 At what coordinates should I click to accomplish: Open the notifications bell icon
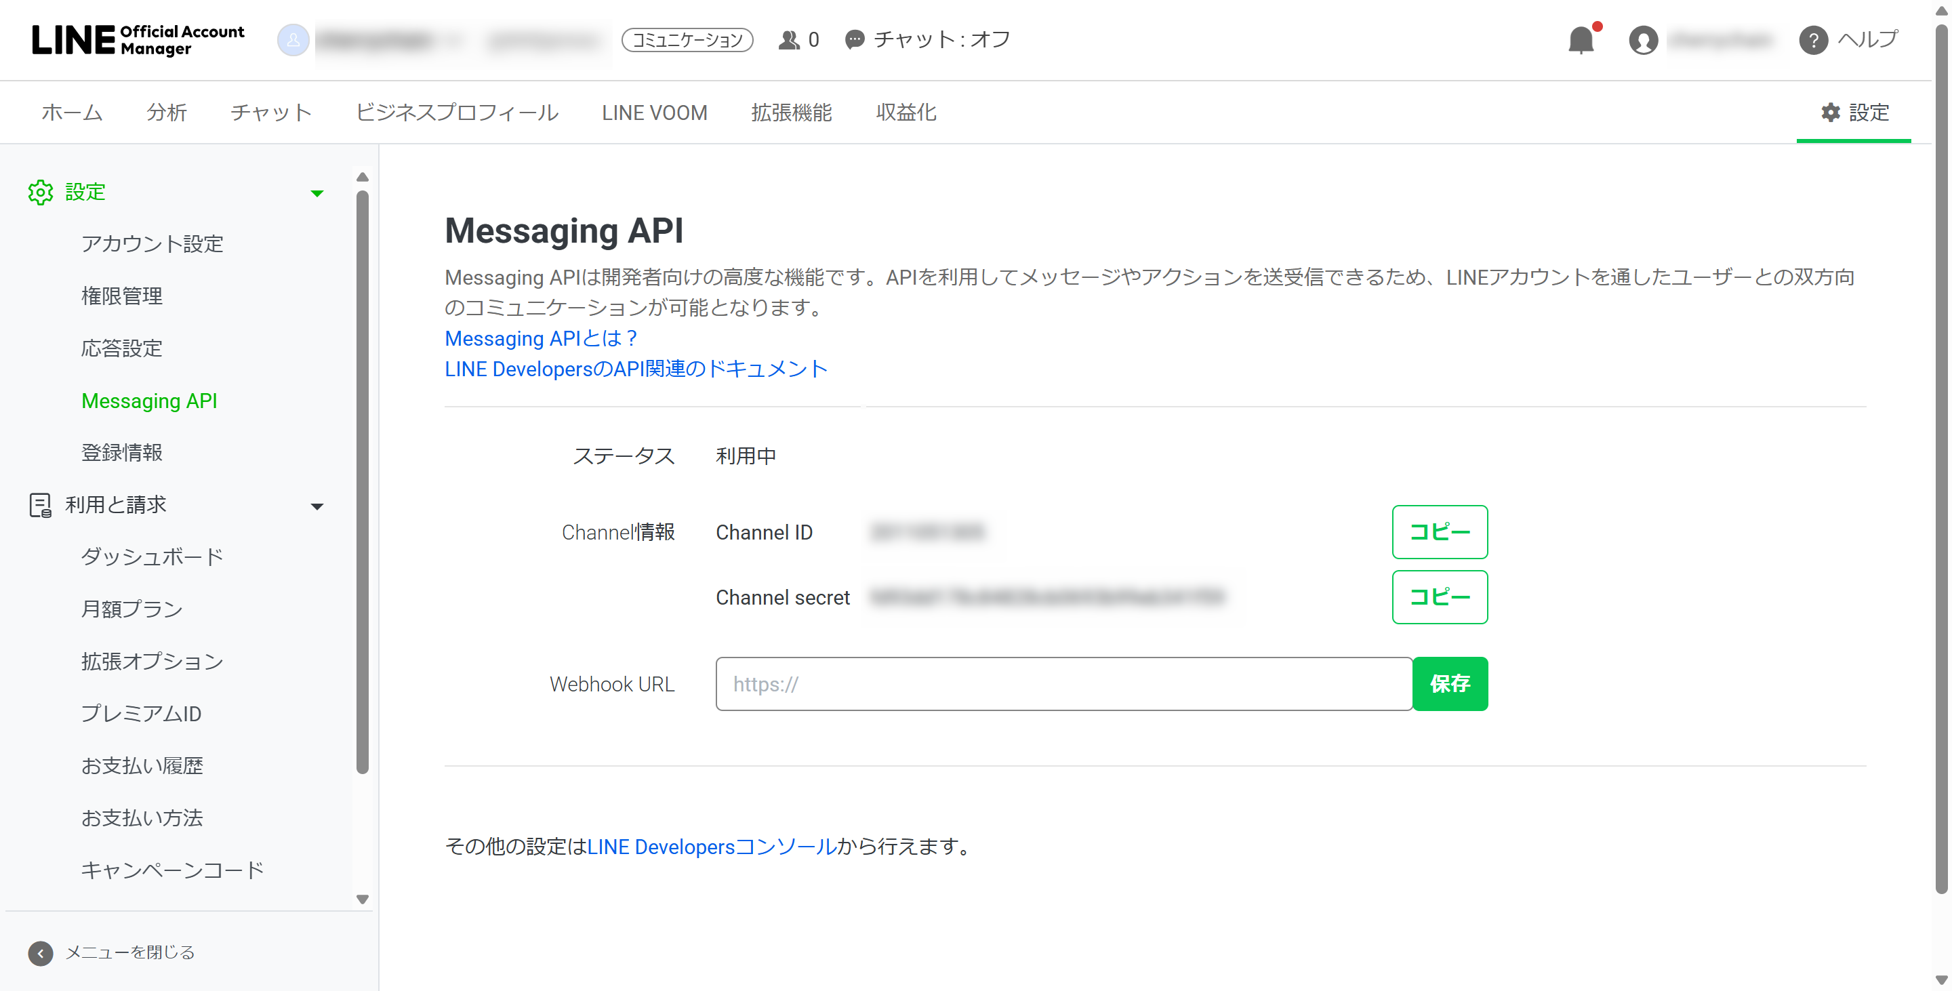point(1581,39)
